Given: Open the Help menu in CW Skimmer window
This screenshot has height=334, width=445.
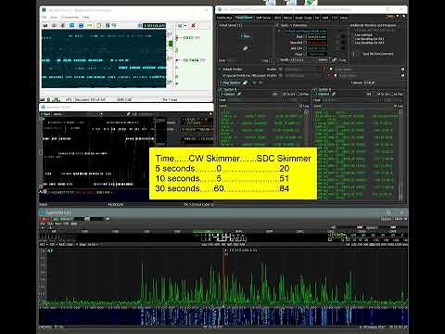Looking at the screenshot, I should coord(86,18).
